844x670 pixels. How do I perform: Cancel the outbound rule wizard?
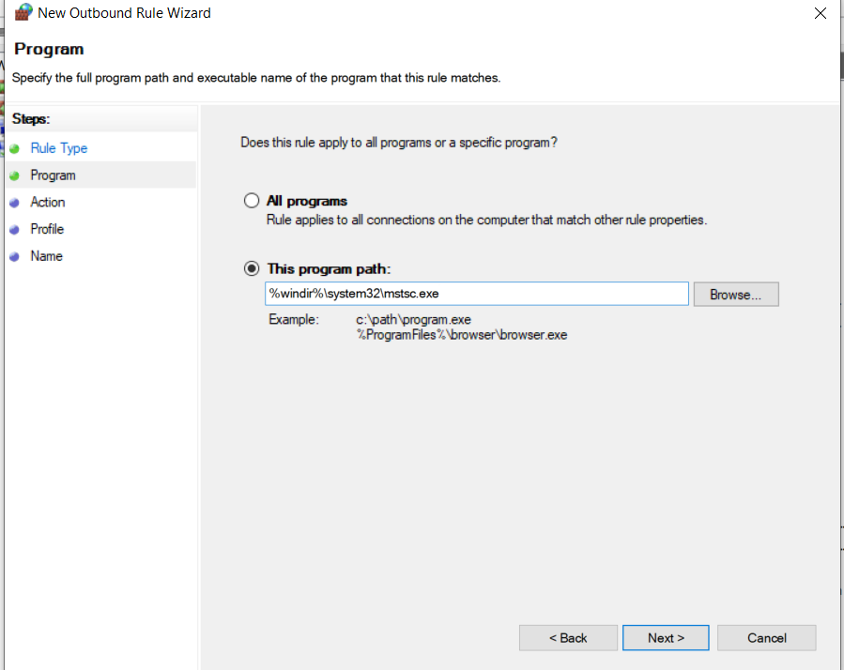(766, 638)
